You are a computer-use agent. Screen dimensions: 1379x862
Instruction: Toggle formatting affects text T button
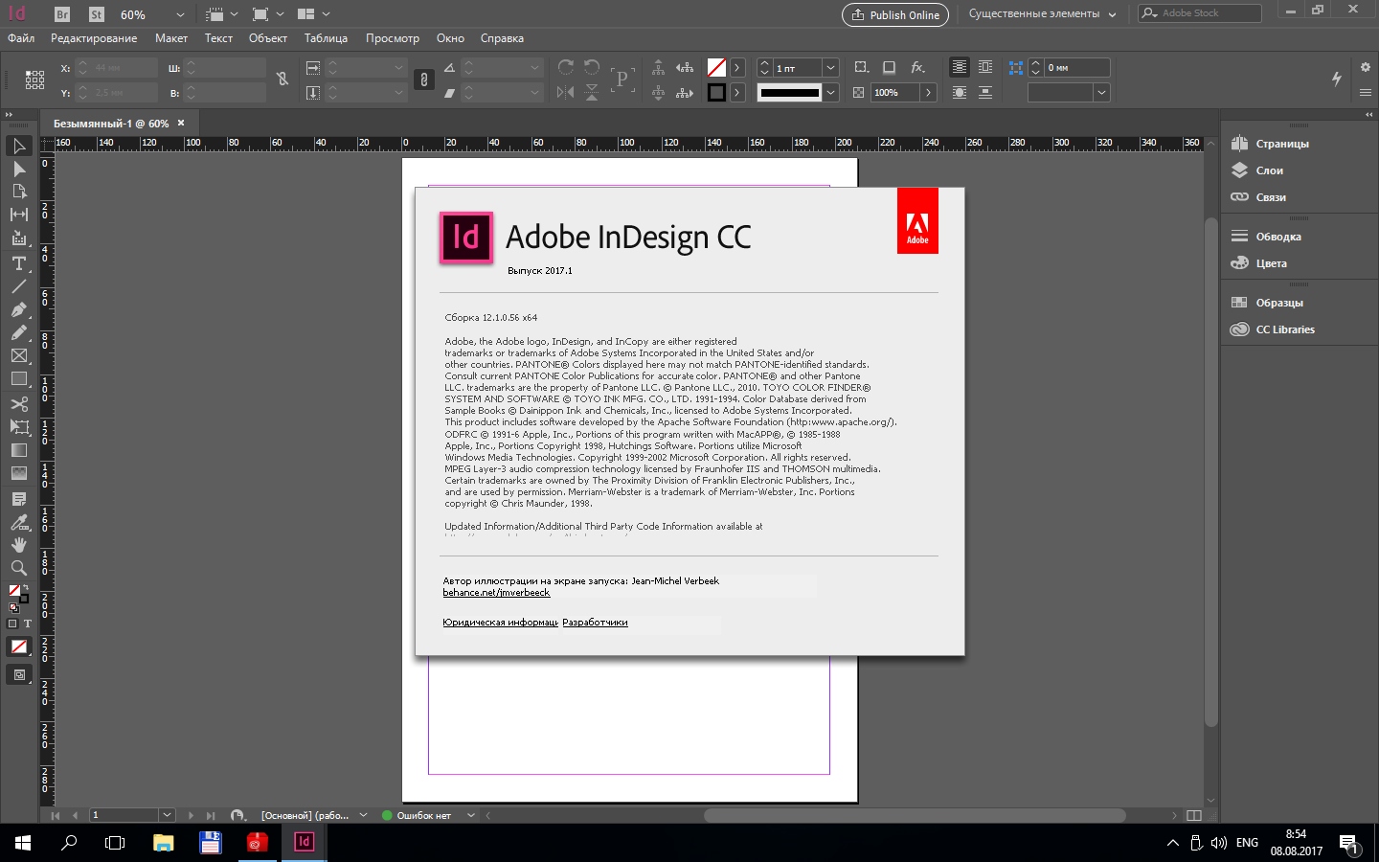point(27,624)
